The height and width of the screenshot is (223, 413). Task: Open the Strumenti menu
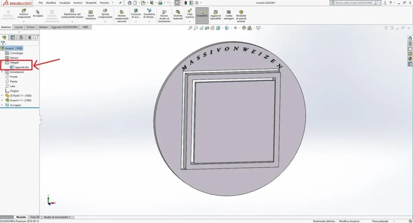[91, 3]
